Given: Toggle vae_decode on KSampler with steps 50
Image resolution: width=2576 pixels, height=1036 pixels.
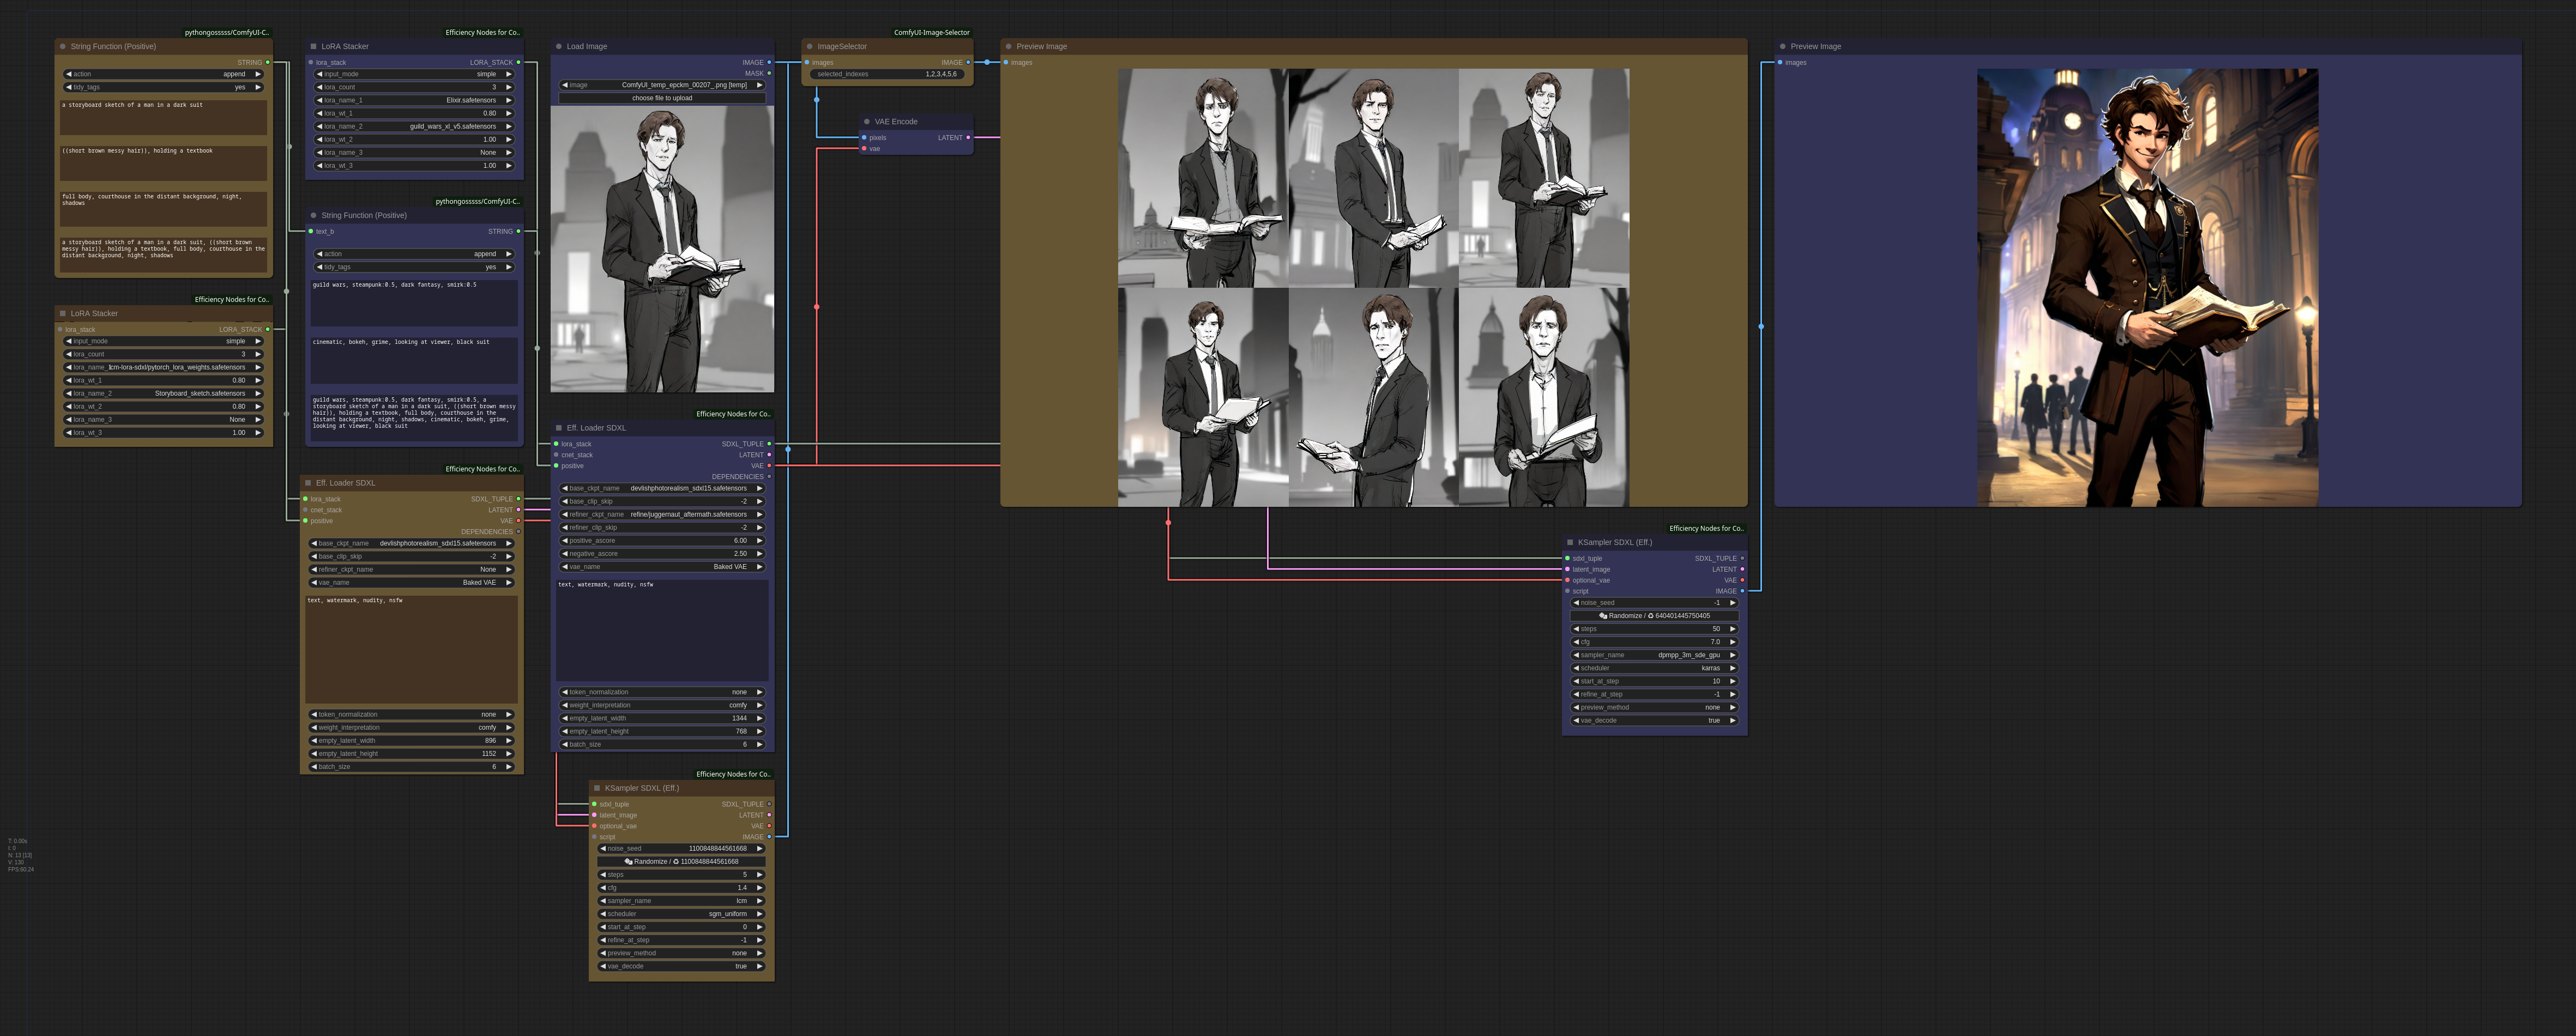Looking at the screenshot, I should click(x=1654, y=721).
